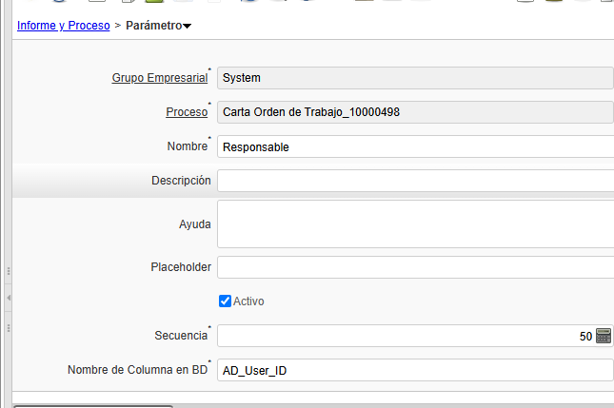Toggle the Activo checkbox
Image resolution: width=614 pixels, height=408 pixels.
225,301
